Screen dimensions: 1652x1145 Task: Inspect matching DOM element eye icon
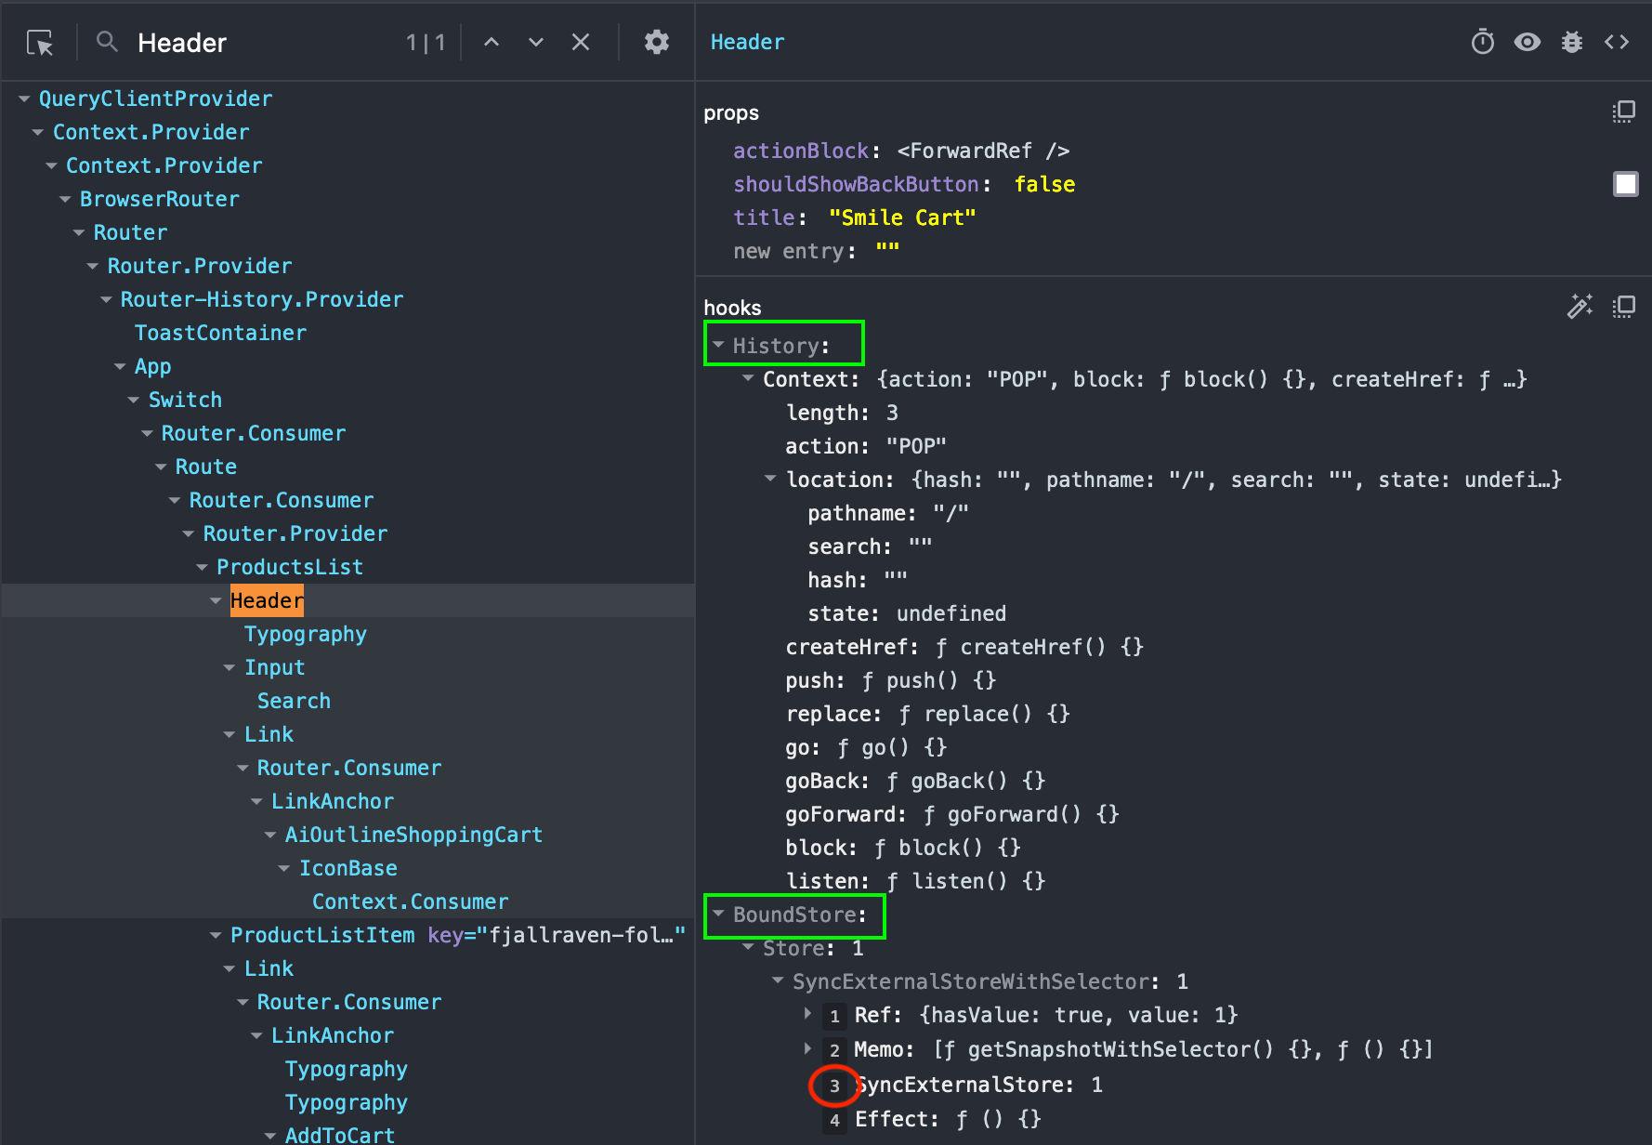(1527, 42)
